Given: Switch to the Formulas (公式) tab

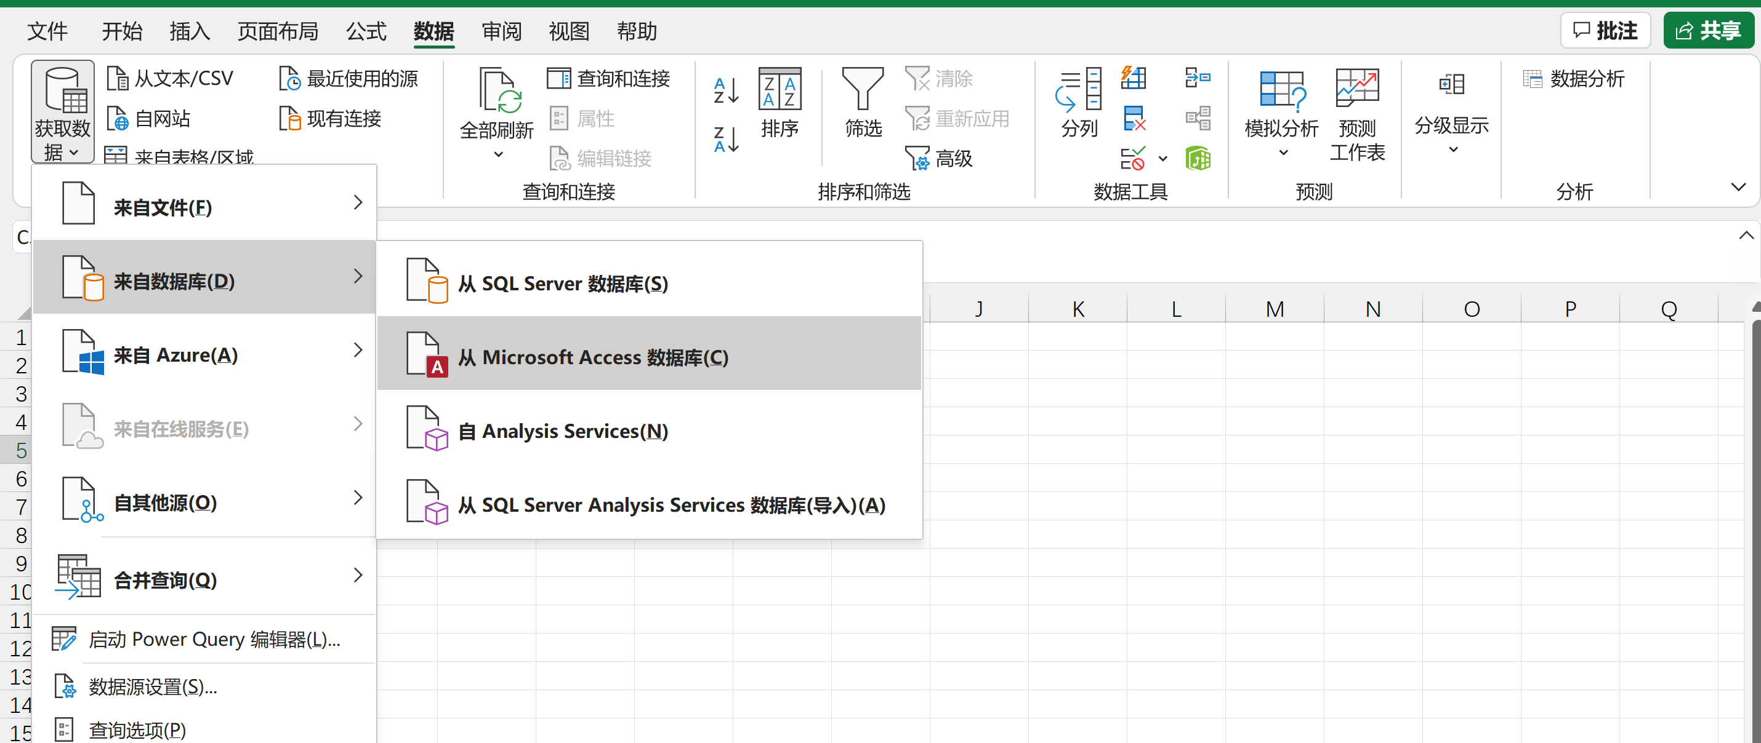Looking at the screenshot, I should click(366, 31).
